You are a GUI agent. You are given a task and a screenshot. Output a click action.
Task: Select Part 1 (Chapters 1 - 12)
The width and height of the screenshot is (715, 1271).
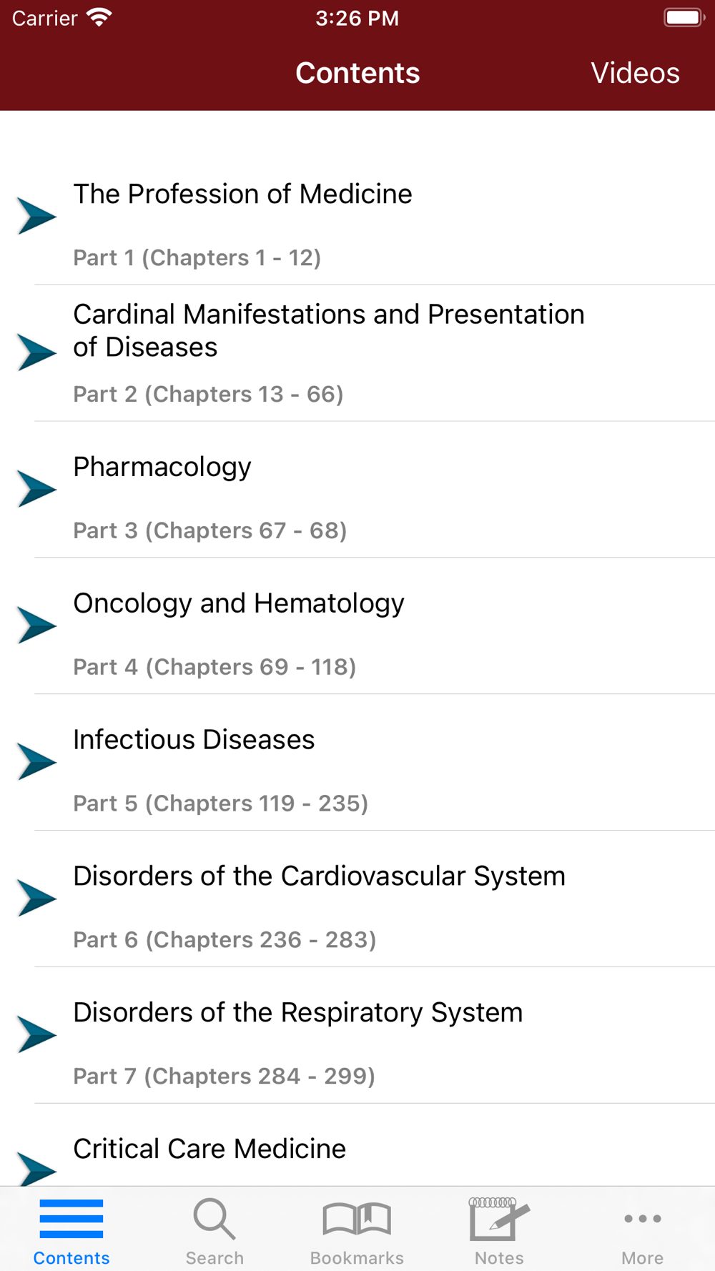[197, 257]
